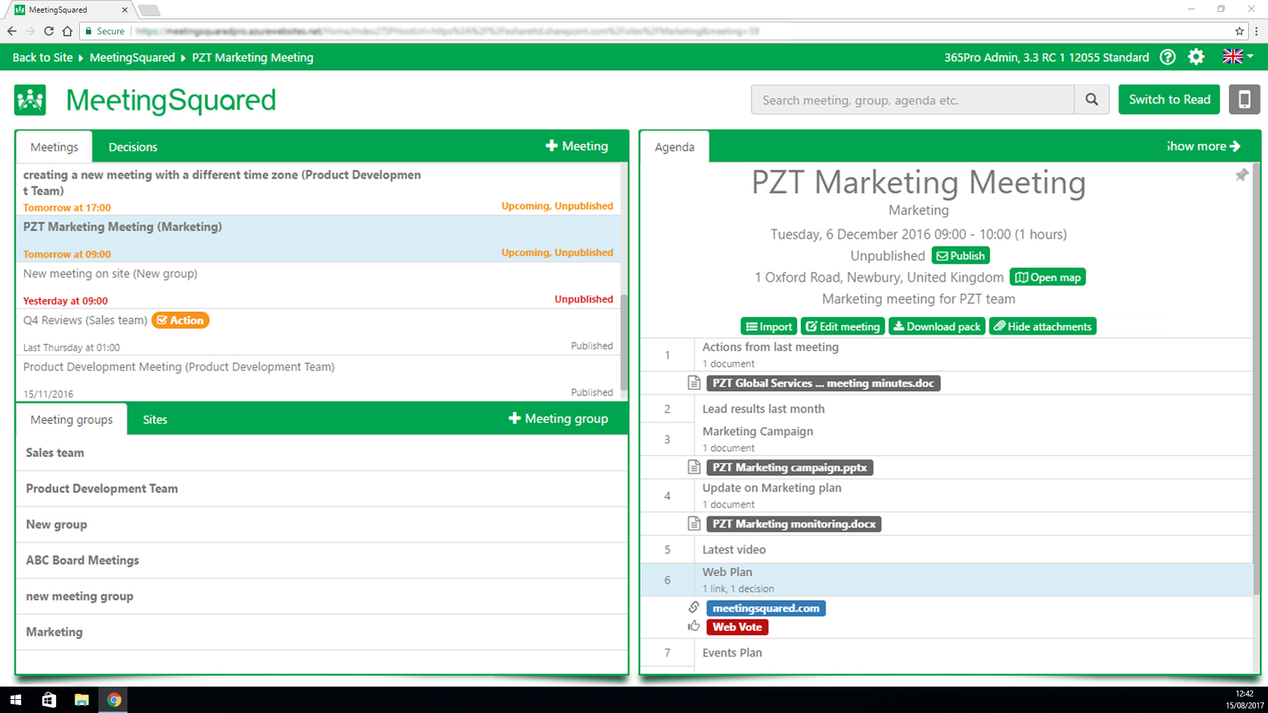Click the search meeting input field
The image size is (1268, 713).
[912, 100]
